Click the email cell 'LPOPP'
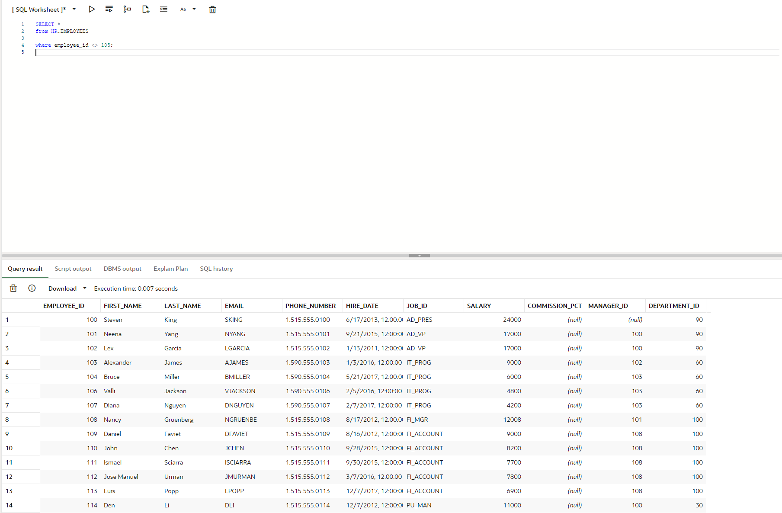Viewport: 782px width, 513px height. tap(252, 491)
